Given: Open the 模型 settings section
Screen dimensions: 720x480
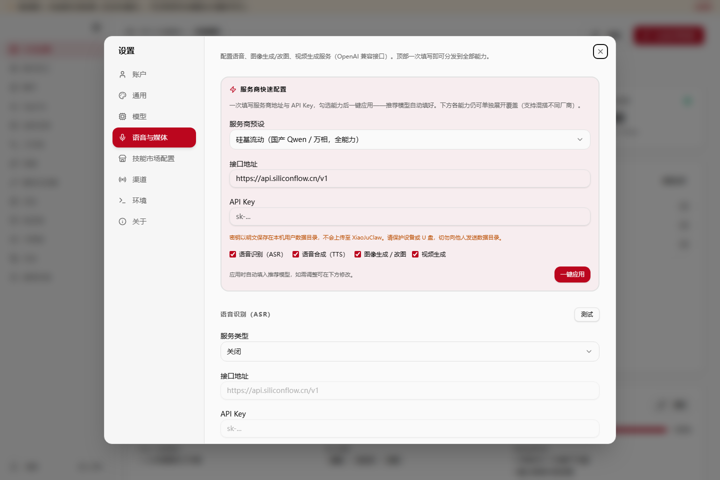Looking at the screenshot, I should pyautogui.click(x=154, y=116).
